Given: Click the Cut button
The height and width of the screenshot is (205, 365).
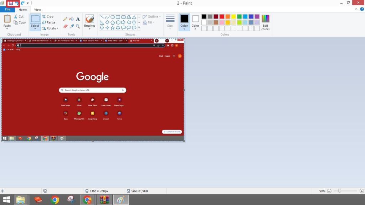Looking at the screenshot, I should click(19, 16).
